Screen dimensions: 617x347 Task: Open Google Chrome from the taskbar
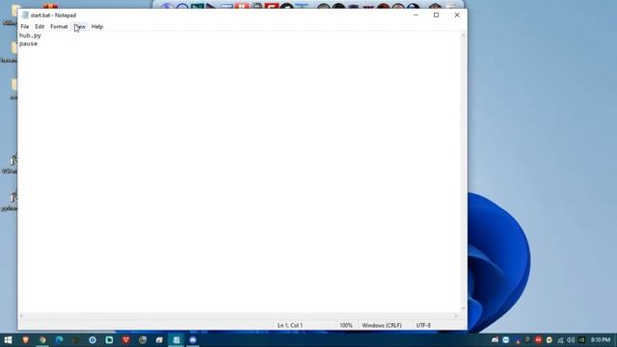(x=42, y=340)
